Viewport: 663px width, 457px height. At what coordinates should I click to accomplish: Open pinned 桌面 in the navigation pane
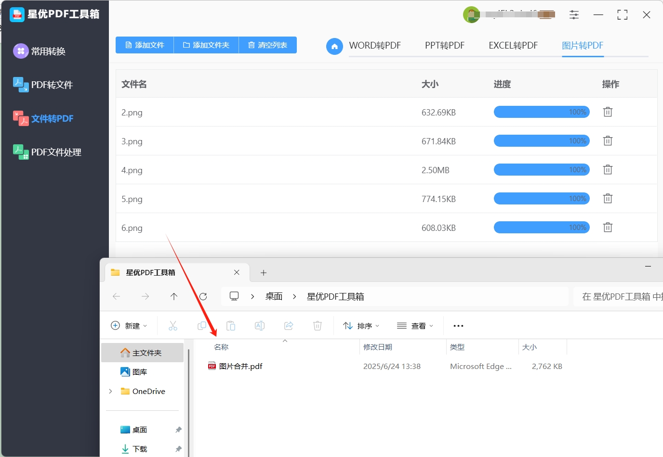pyautogui.click(x=134, y=430)
